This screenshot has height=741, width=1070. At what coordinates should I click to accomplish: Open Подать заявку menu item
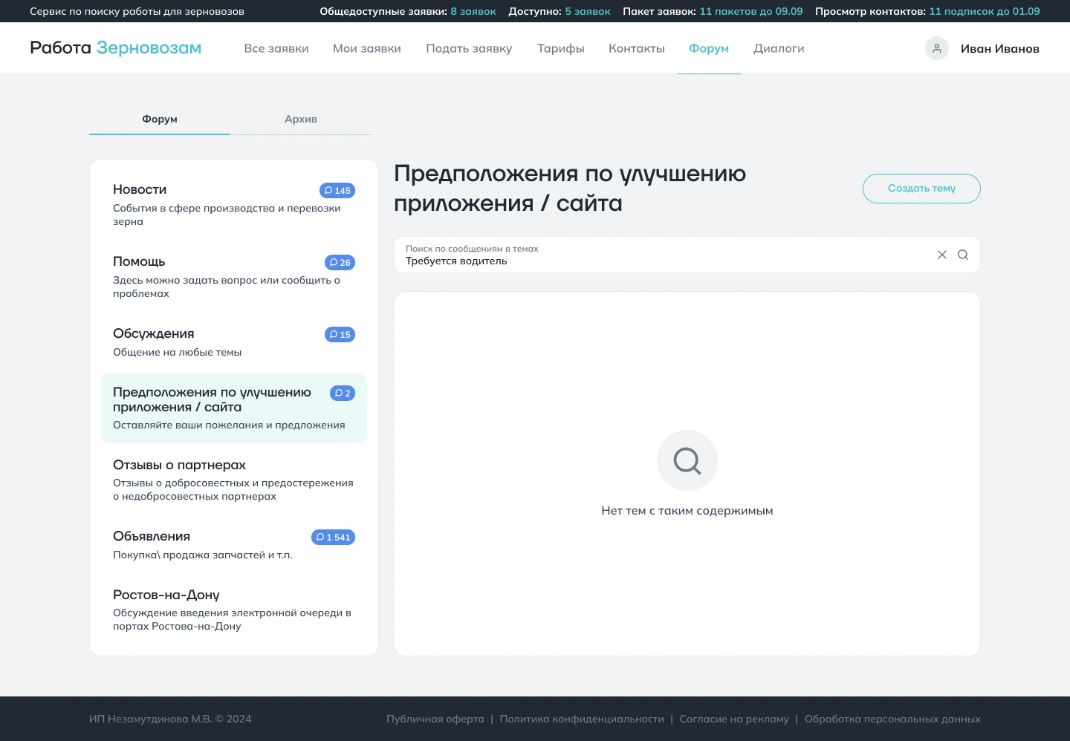point(469,48)
